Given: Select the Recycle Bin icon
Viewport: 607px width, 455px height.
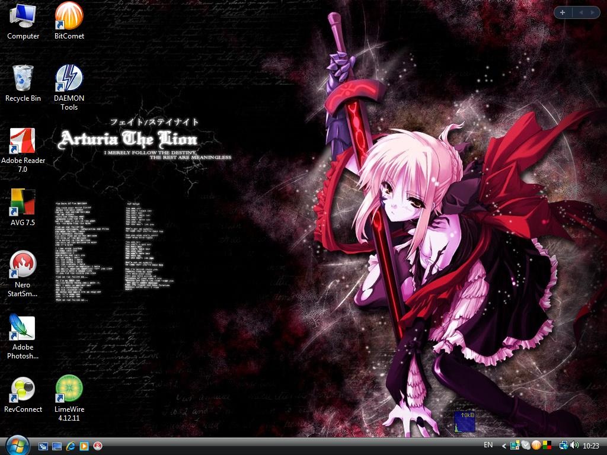Looking at the screenshot, I should point(23,83).
